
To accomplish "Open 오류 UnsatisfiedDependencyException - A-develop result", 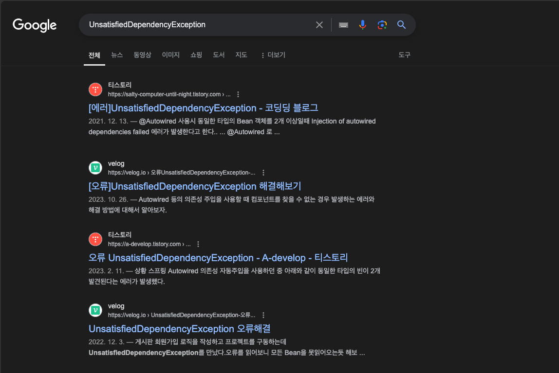I will click(x=218, y=258).
